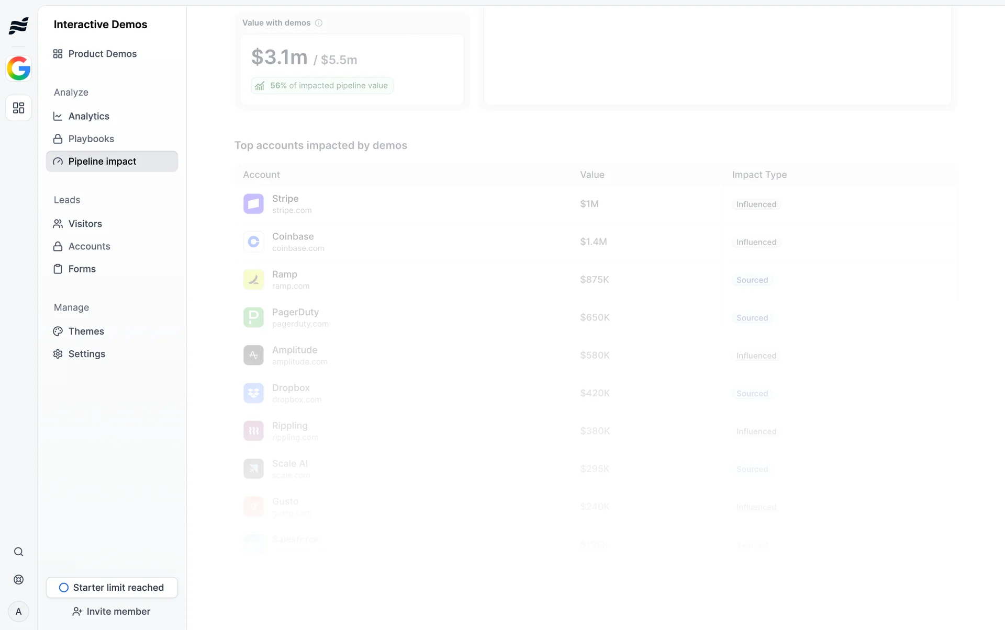This screenshot has height=630, width=1005.
Task: Open the Playbooks section
Action: (91, 139)
